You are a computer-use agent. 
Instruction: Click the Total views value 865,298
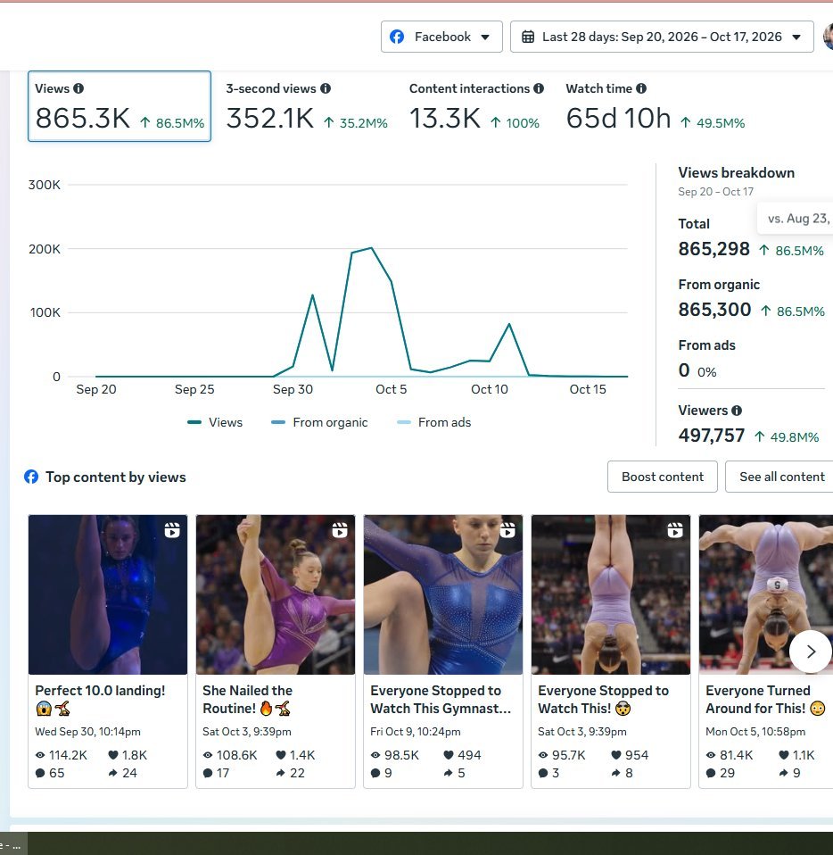pyautogui.click(x=713, y=249)
